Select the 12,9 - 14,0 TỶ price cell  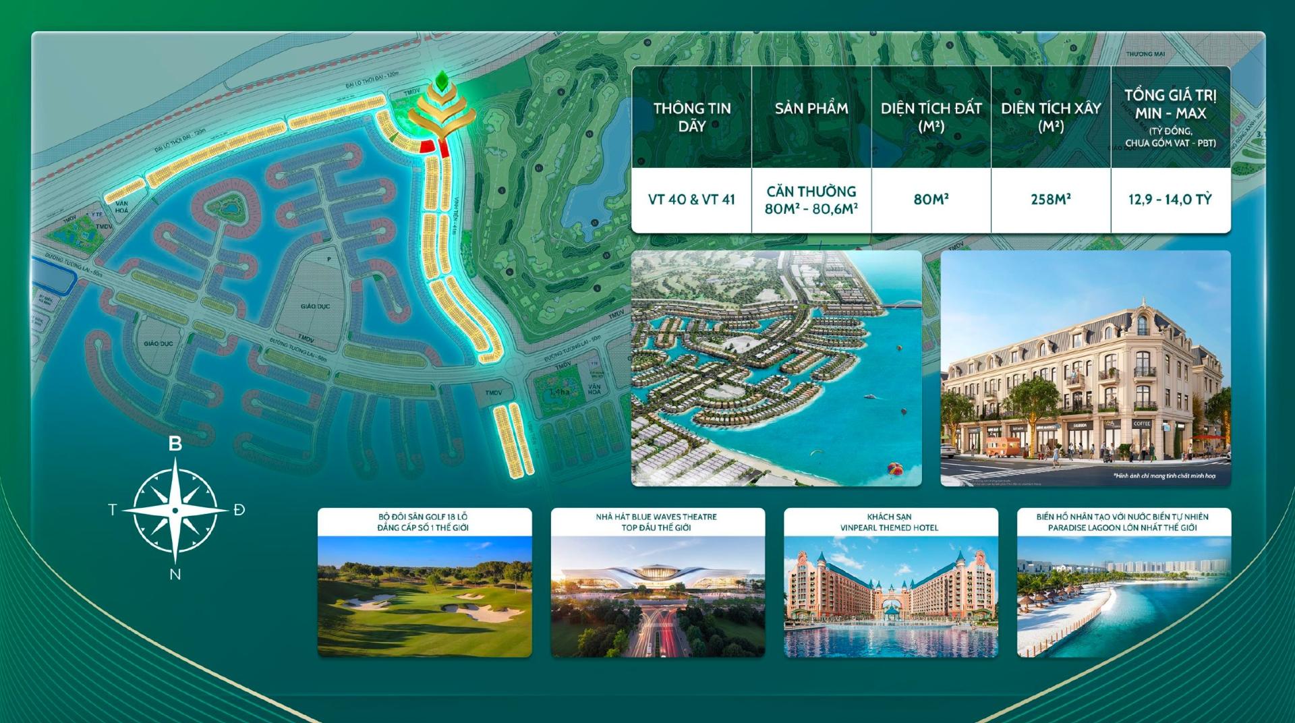pyautogui.click(x=1170, y=200)
